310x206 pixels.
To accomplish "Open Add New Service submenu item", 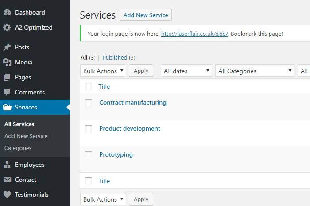I will pos(26,136).
